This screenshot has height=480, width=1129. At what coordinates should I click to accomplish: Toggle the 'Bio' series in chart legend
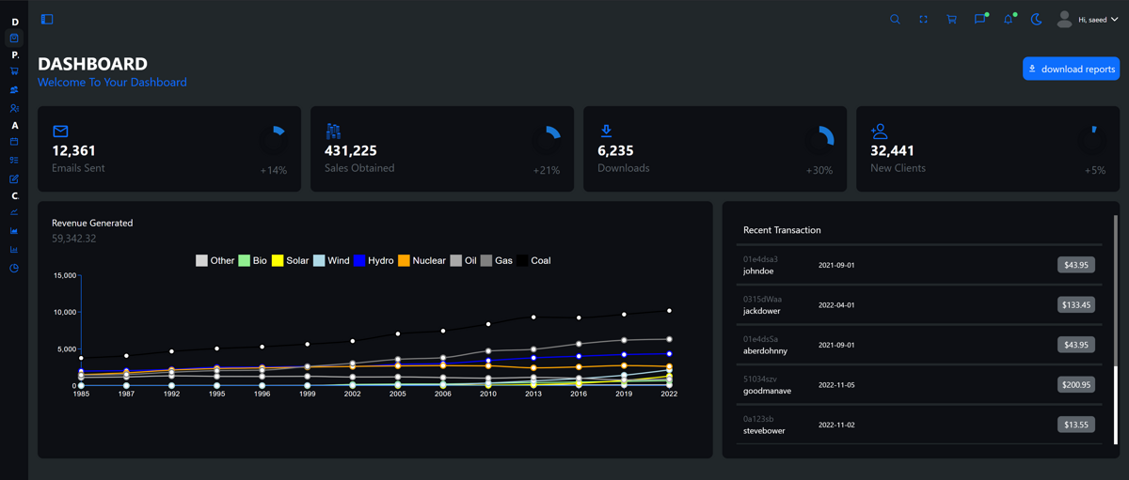click(252, 260)
